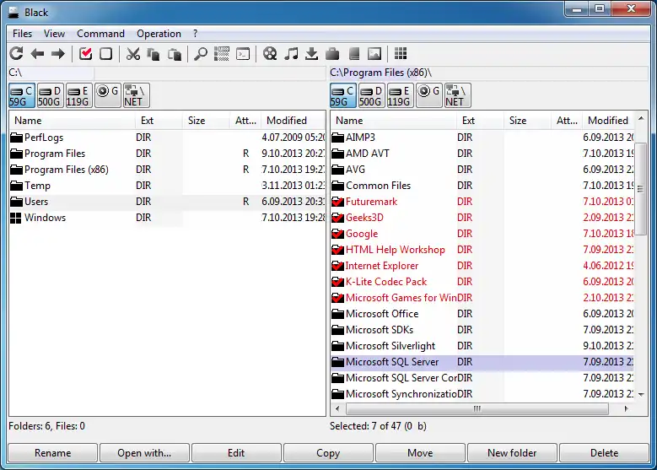Click the right panel's up scroll arrow
The height and width of the screenshot is (470, 657).
click(x=641, y=119)
